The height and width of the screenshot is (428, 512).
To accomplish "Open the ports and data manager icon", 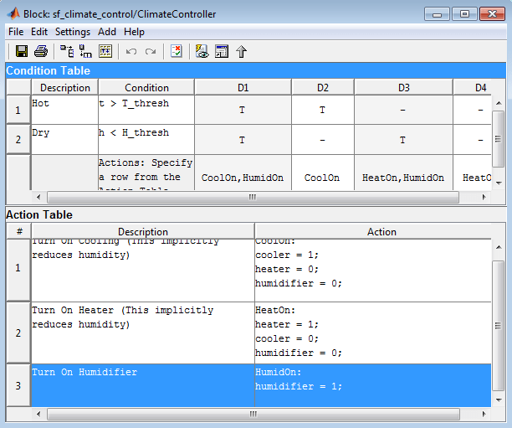I will click(222, 51).
